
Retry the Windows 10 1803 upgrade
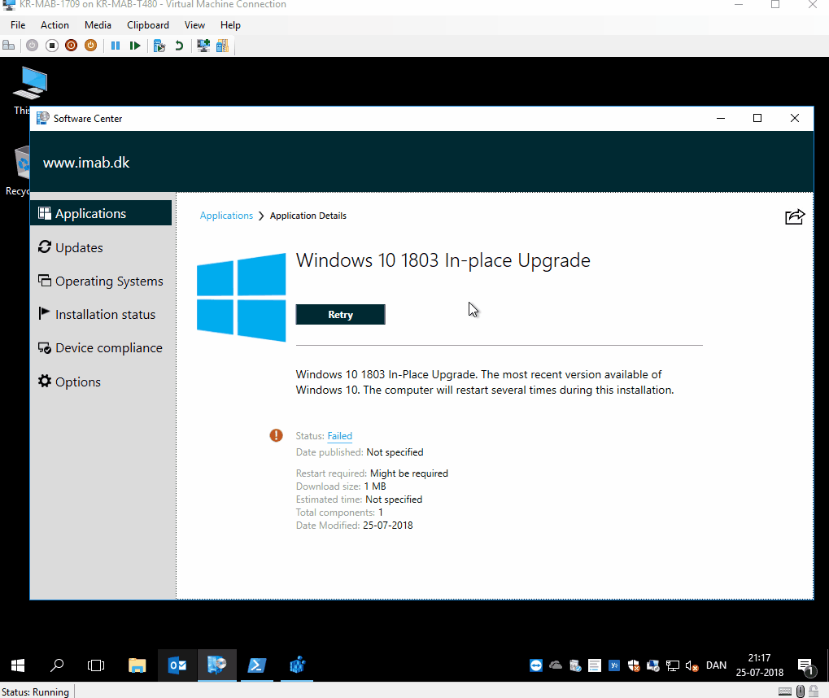pyautogui.click(x=341, y=315)
